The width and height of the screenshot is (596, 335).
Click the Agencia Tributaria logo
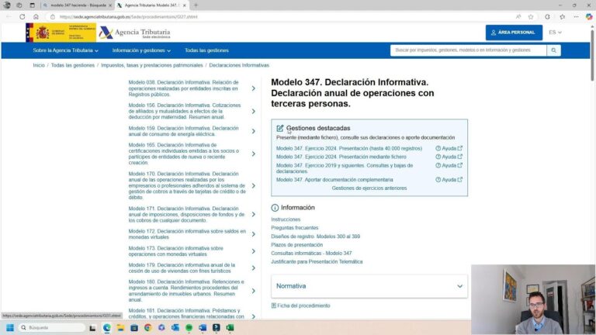[x=135, y=33]
